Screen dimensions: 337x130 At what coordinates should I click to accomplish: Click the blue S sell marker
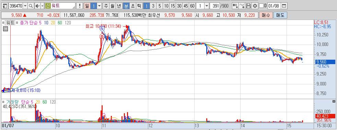pos(102,28)
